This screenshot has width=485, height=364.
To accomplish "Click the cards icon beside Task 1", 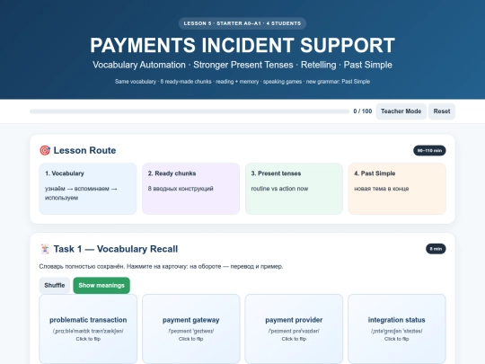I will coord(45,249).
